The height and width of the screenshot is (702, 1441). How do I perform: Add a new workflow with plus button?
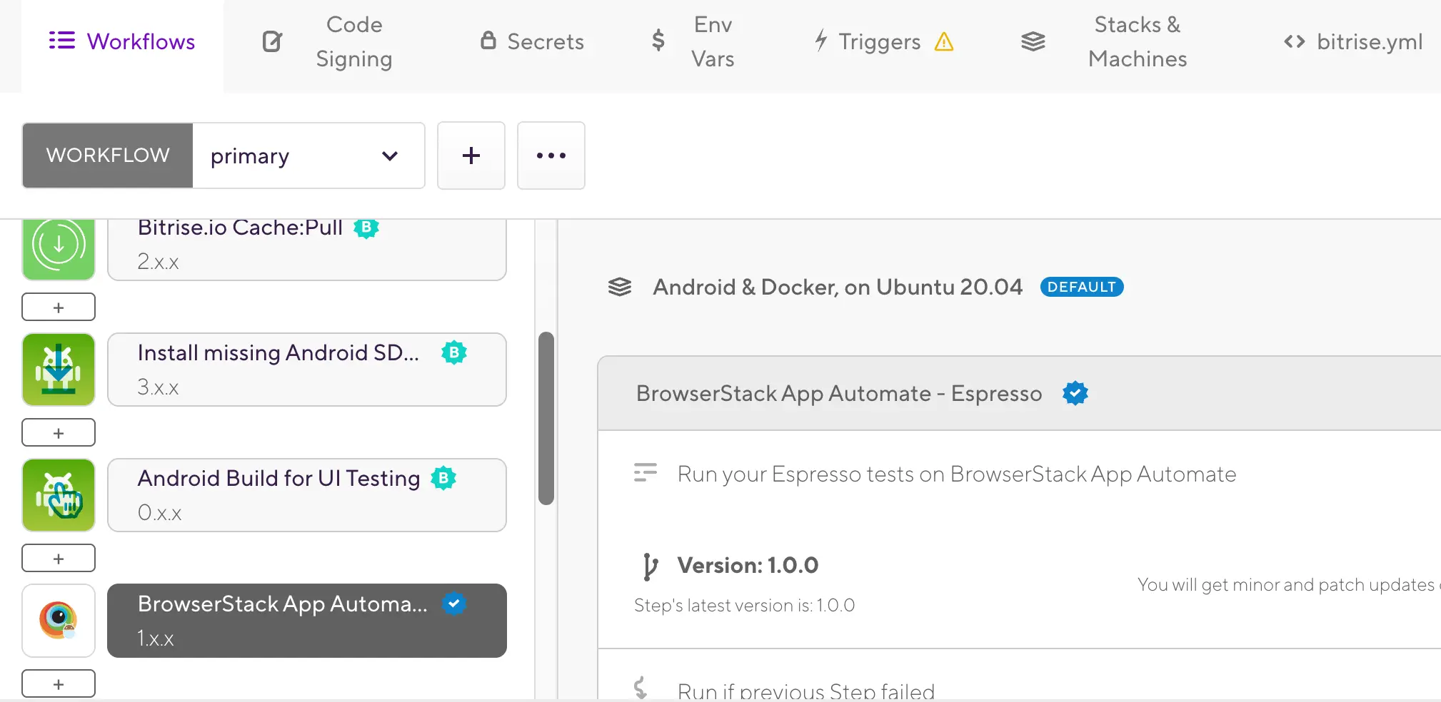point(471,156)
